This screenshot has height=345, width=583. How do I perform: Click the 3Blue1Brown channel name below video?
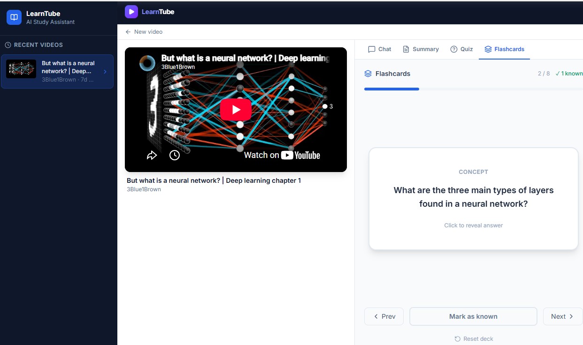(x=144, y=189)
